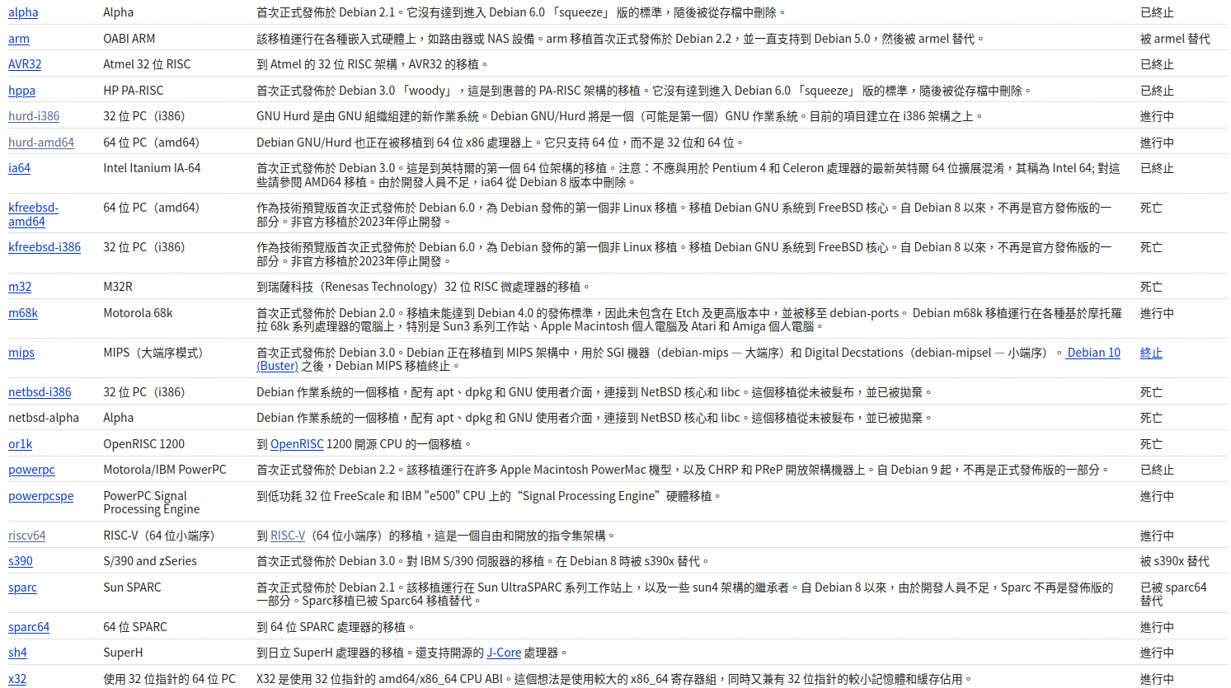Select the Intel Itanium IA-64 cell
This screenshot has width=1231, height=688.
tap(152, 168)
